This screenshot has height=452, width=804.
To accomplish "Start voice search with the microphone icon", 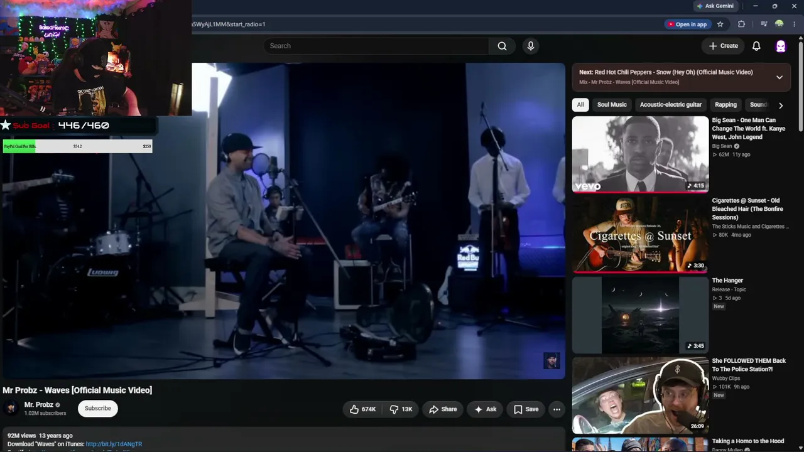I will click(x=531, y=46).
